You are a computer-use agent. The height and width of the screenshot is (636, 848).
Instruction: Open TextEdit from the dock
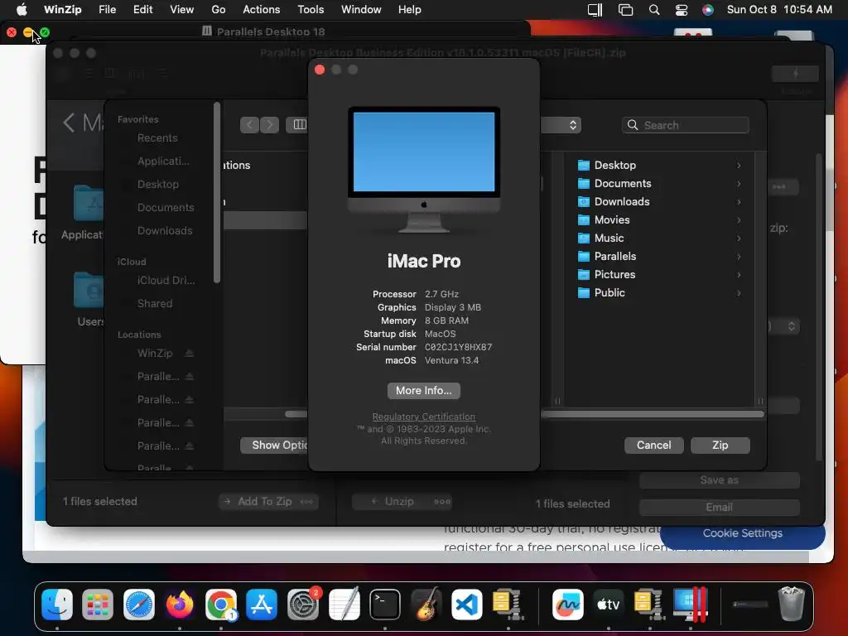point(344,604)
